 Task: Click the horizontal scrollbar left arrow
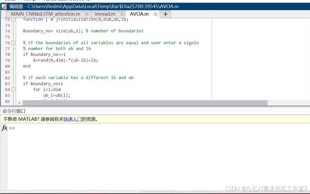[19, 103]
